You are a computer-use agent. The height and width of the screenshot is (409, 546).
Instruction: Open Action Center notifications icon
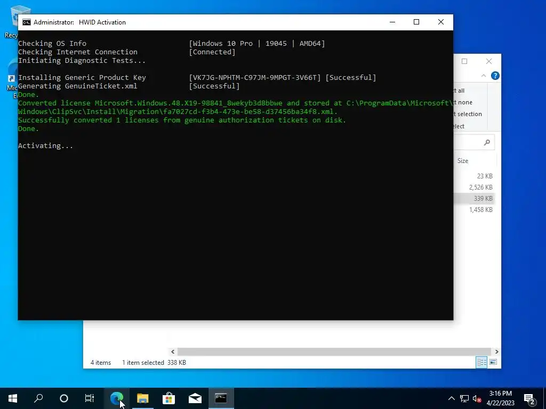[529, 399]
